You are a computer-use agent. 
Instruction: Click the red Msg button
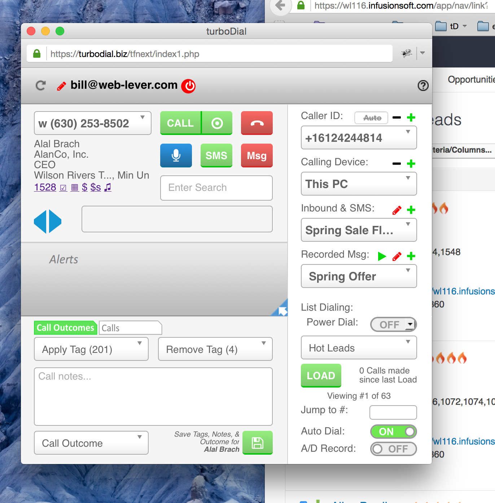tap(257, 156)
